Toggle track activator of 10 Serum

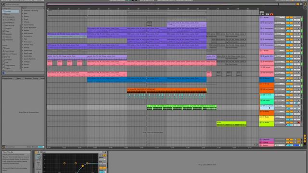(x=289, y=67)
